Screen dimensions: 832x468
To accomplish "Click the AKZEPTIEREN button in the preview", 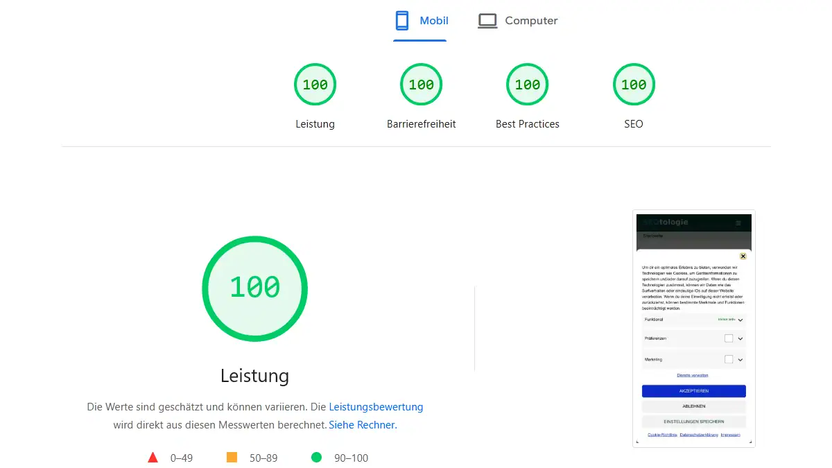I will (x=693, y=390).
